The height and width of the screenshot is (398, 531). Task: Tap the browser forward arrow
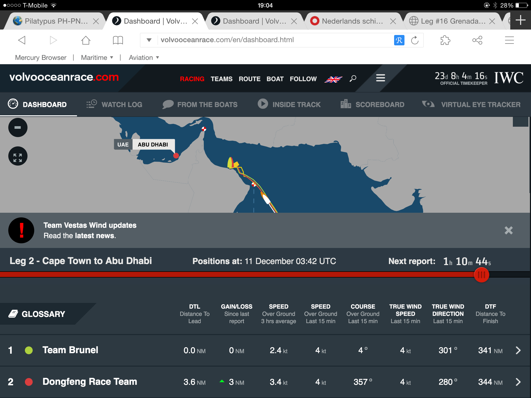(53, 40)
